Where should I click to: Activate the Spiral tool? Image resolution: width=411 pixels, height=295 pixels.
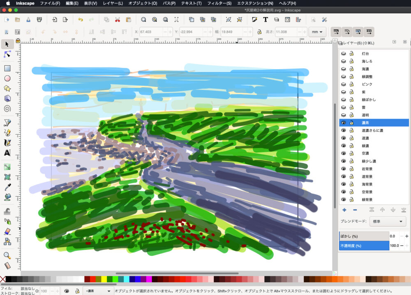(7, 109)
